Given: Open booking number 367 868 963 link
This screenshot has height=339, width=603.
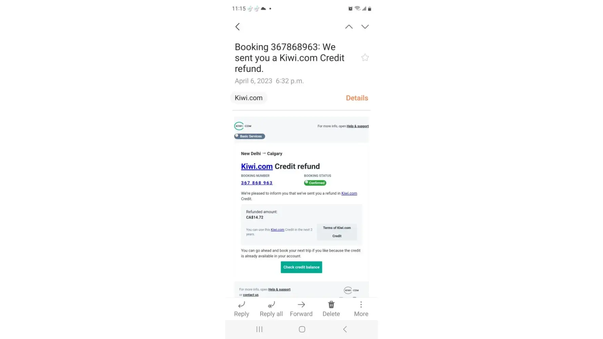Looking at the screenshot, I should tap(257, 183).
